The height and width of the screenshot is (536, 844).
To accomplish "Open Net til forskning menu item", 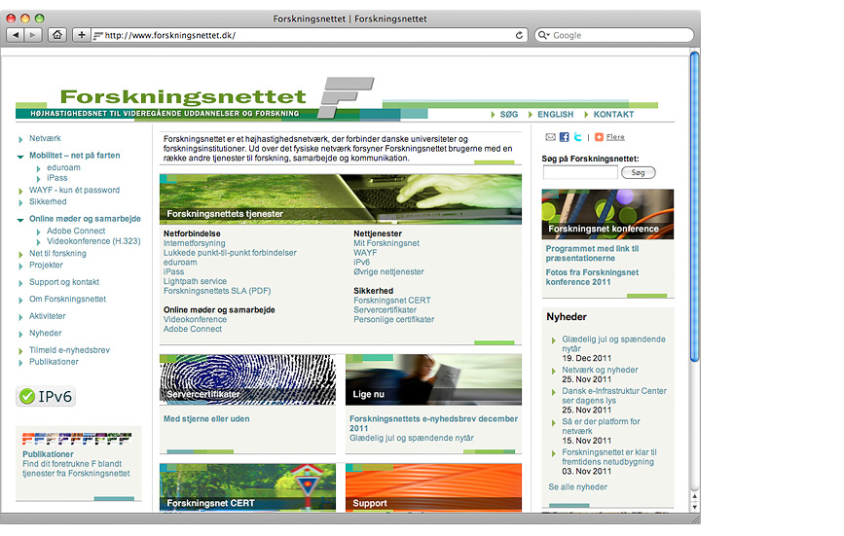I will click(57, 253).
